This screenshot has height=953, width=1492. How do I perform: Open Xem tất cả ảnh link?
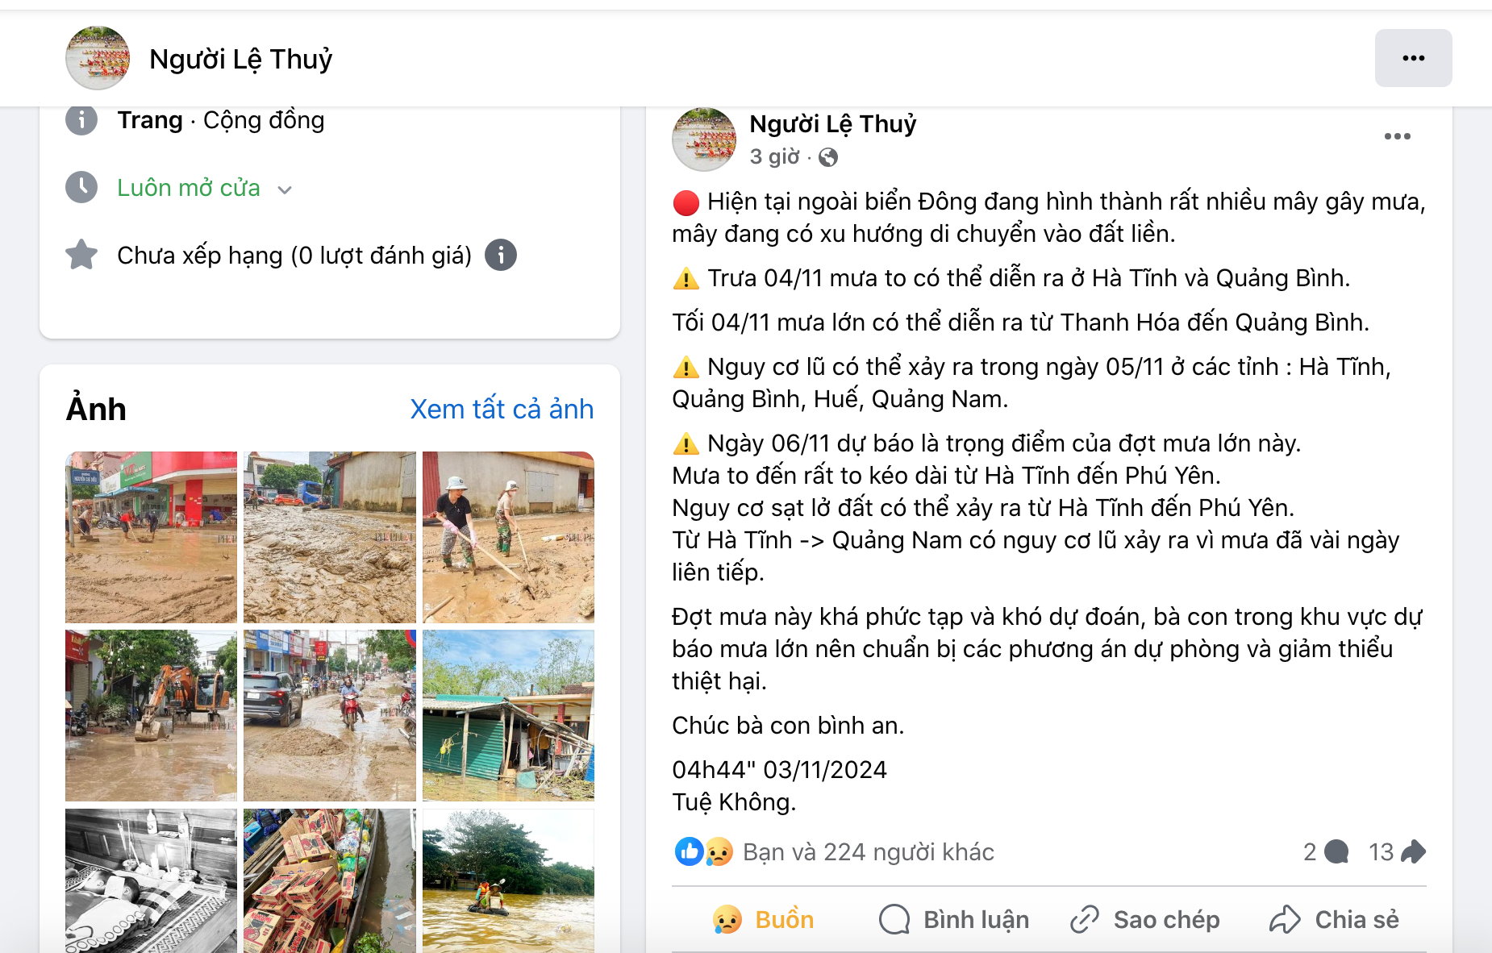(502, 409)
